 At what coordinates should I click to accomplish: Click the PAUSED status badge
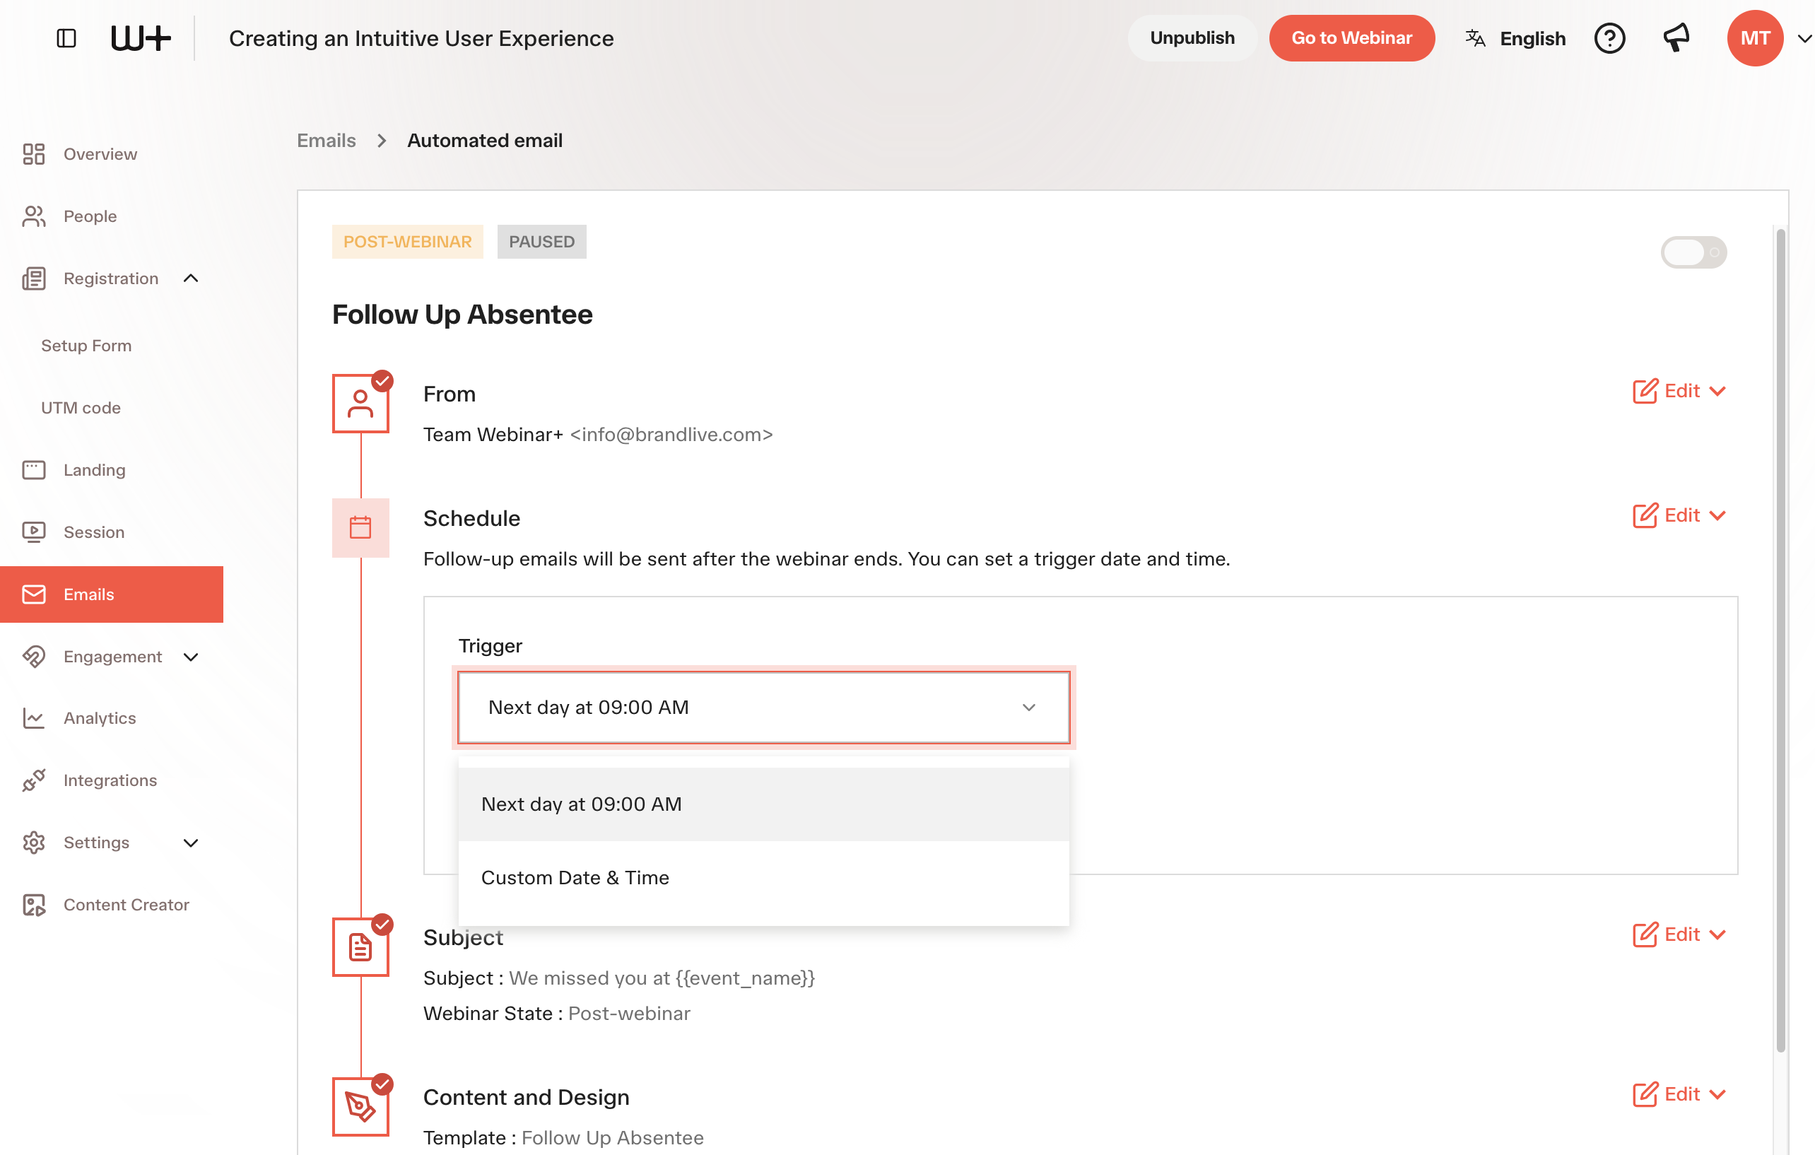542,241
